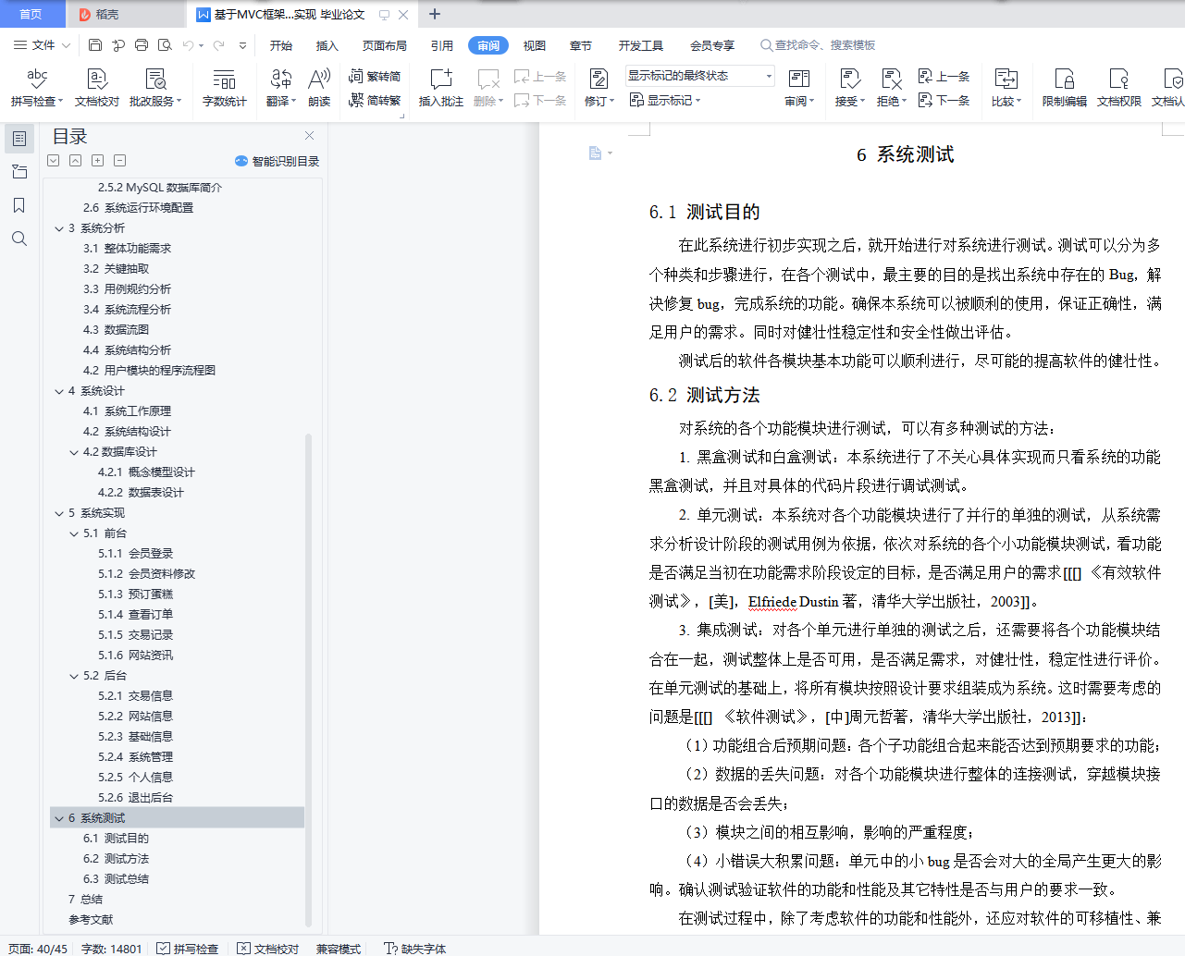Collapse the 4 系统设计 outline node
Screen dimensions: 1185x956
pyautogui.click(x=59, y=391)
